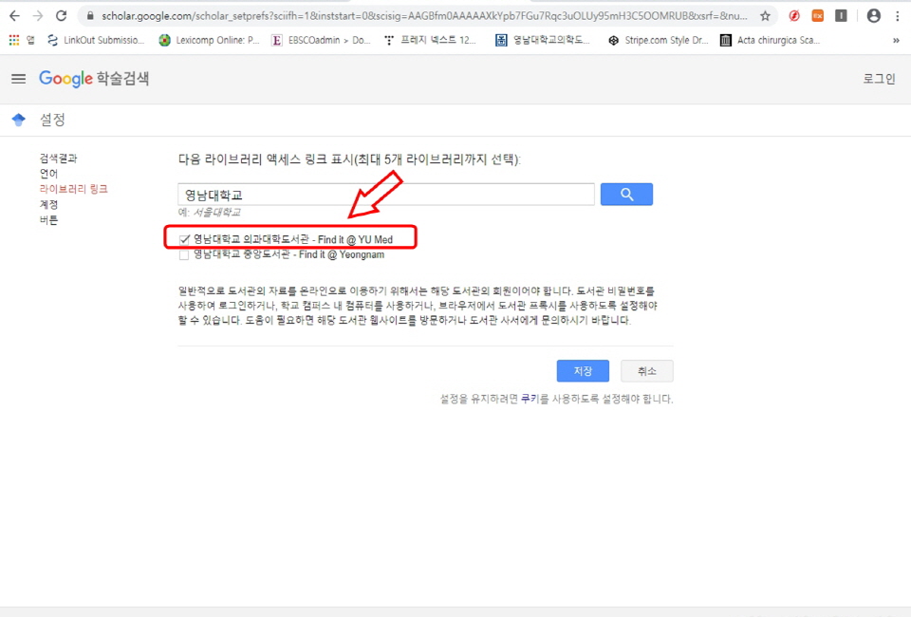
Task: Open the red extension icon in toolbar
Action: [794, 16]
